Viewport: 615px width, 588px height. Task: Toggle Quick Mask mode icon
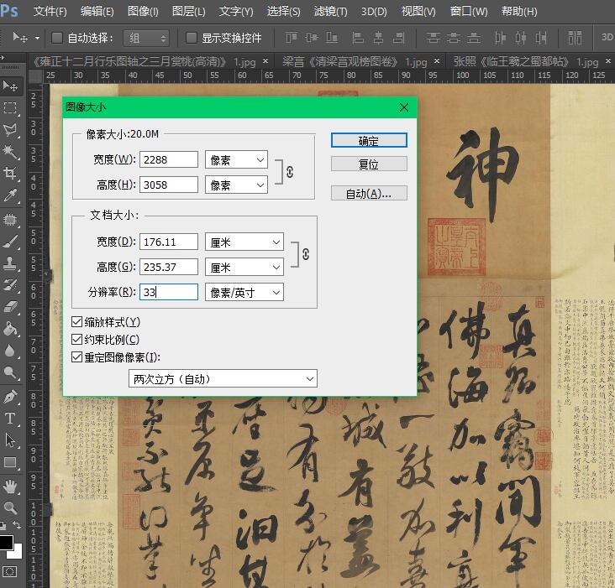(10, 572)
